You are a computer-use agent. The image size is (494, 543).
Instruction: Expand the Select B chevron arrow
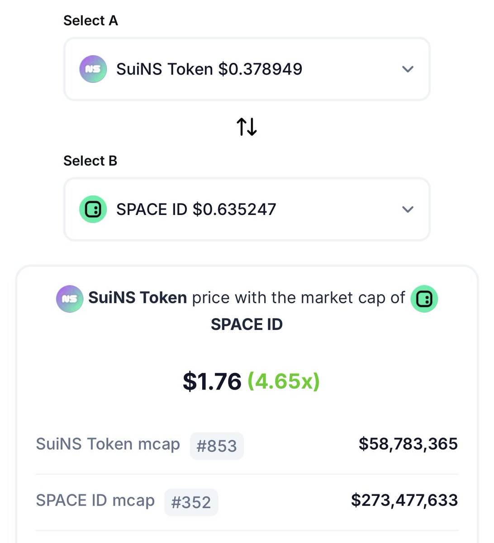pyautogui.click(x=408, y=210)
